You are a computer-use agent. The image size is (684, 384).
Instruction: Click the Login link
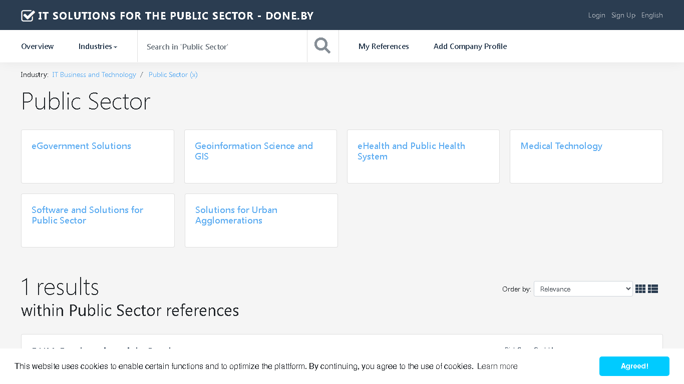coord(597,15)
